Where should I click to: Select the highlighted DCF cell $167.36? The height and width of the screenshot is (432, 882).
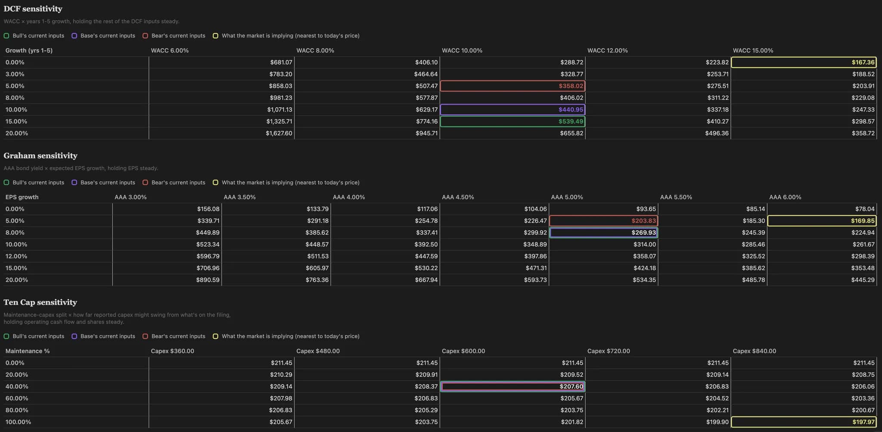coord(804,62)
